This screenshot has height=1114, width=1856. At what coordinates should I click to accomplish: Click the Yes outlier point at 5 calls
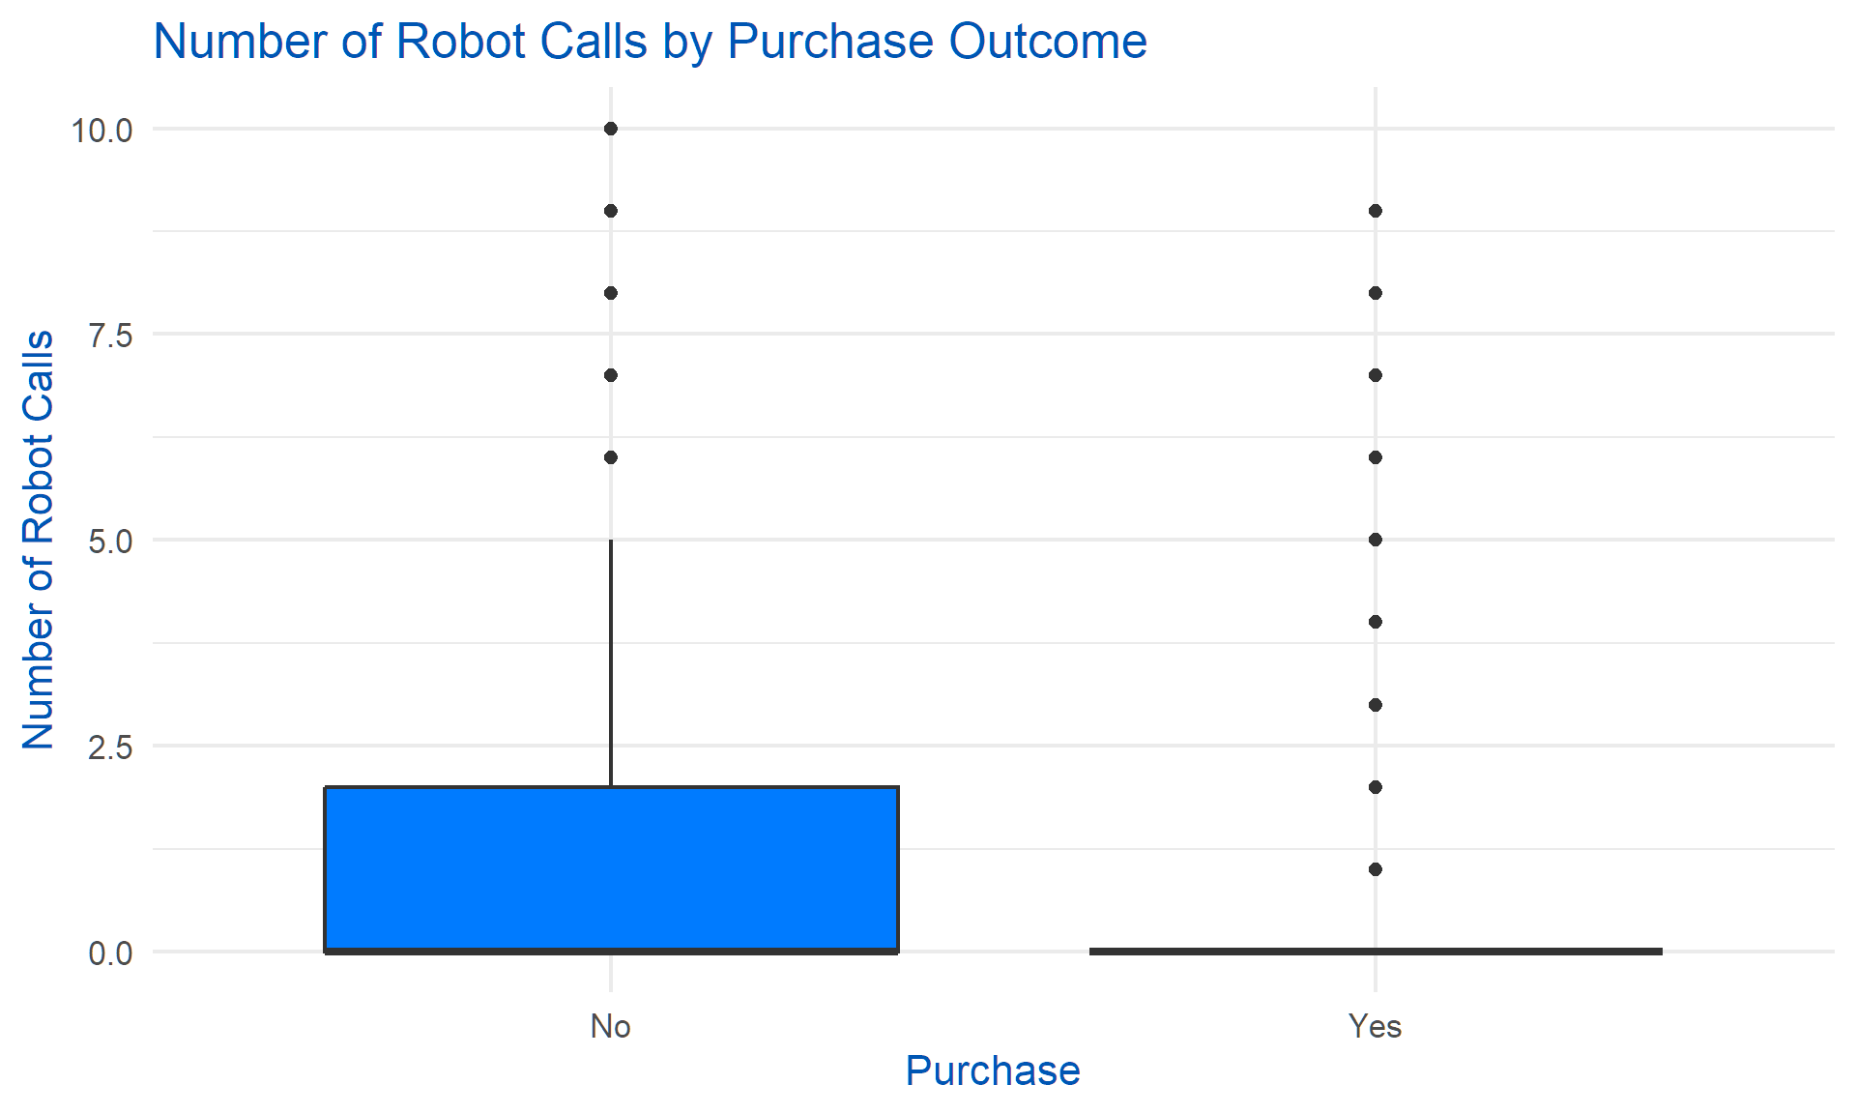click(1376, 540)
